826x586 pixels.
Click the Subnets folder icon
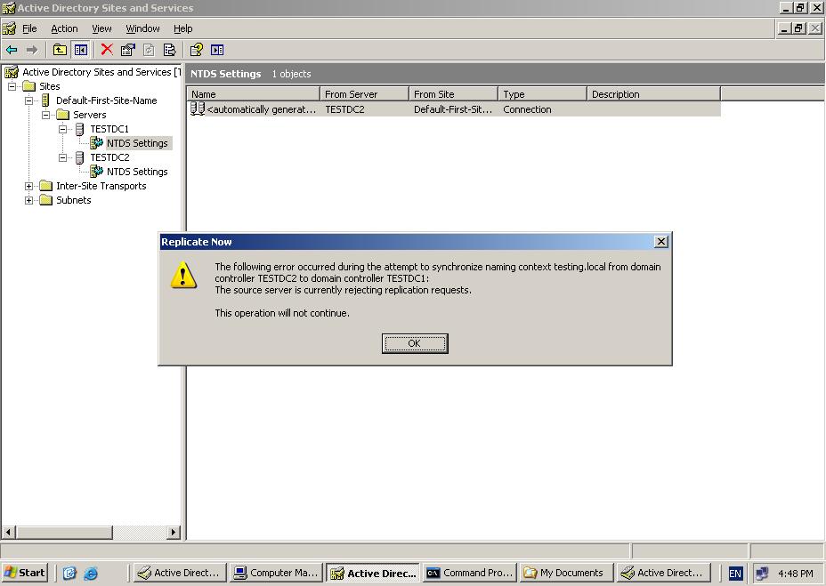pyautogui.click(x=45, y=200)
